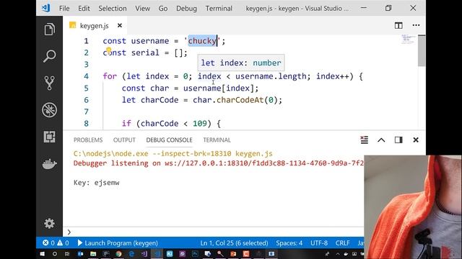Image resolution: width=462 pixels, height=259 pixels.
Task: Click the 'Key: ejsemw' console output
Action: point(96,183)
